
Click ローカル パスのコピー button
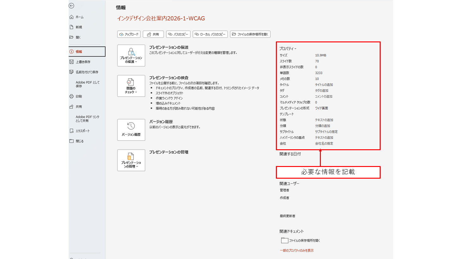[x=210, y=34]
